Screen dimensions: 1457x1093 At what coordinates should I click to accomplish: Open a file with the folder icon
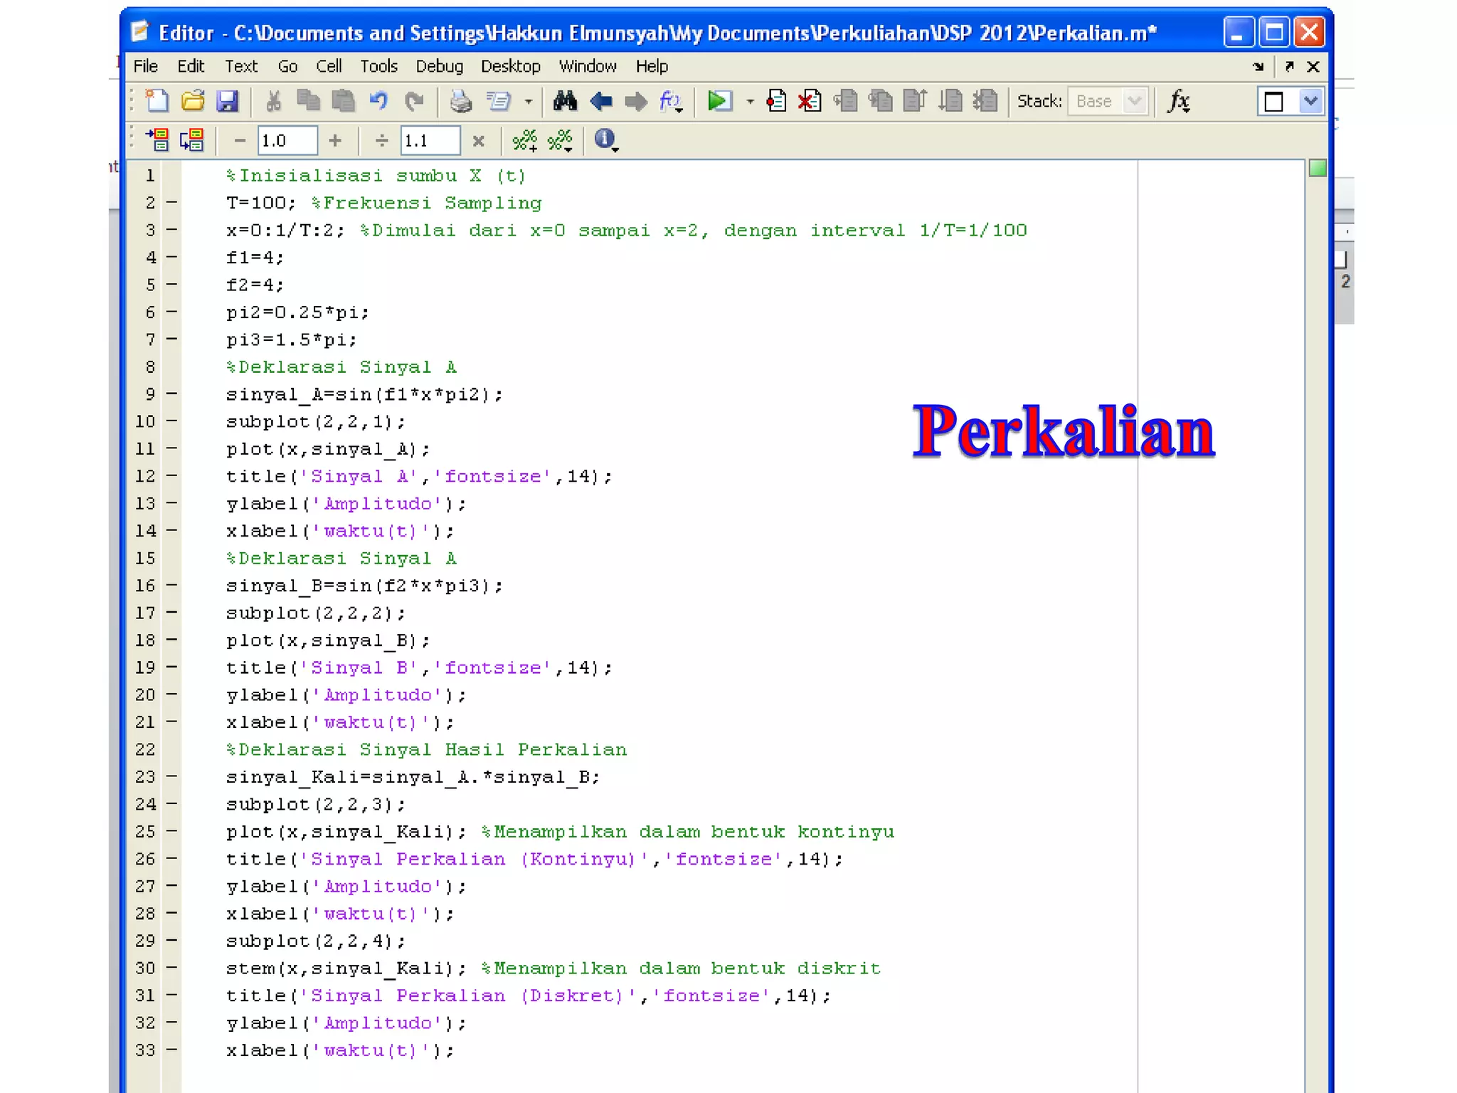coord(193,101)
